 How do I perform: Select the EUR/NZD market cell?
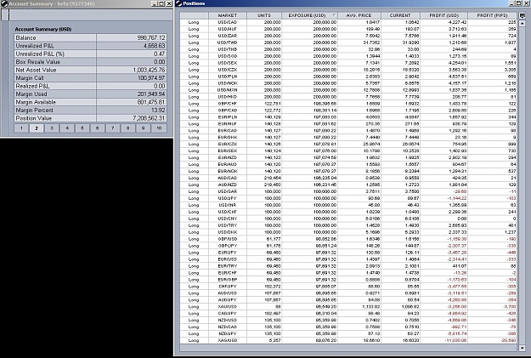pos(228,157)
